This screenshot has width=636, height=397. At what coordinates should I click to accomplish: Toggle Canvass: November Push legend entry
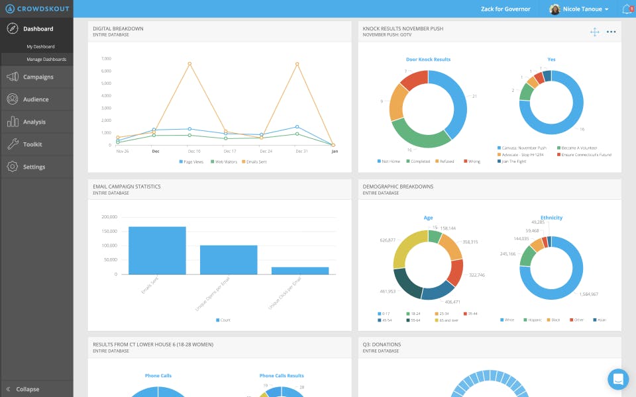522,148
